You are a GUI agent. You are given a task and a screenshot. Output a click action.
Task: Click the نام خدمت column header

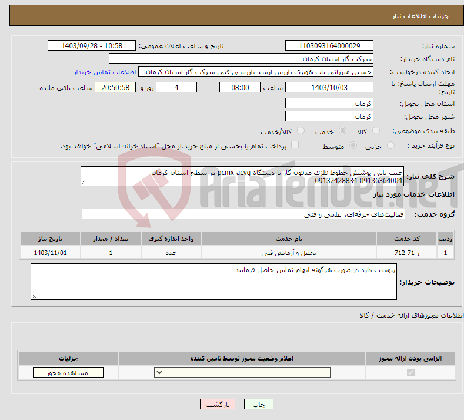289,239
